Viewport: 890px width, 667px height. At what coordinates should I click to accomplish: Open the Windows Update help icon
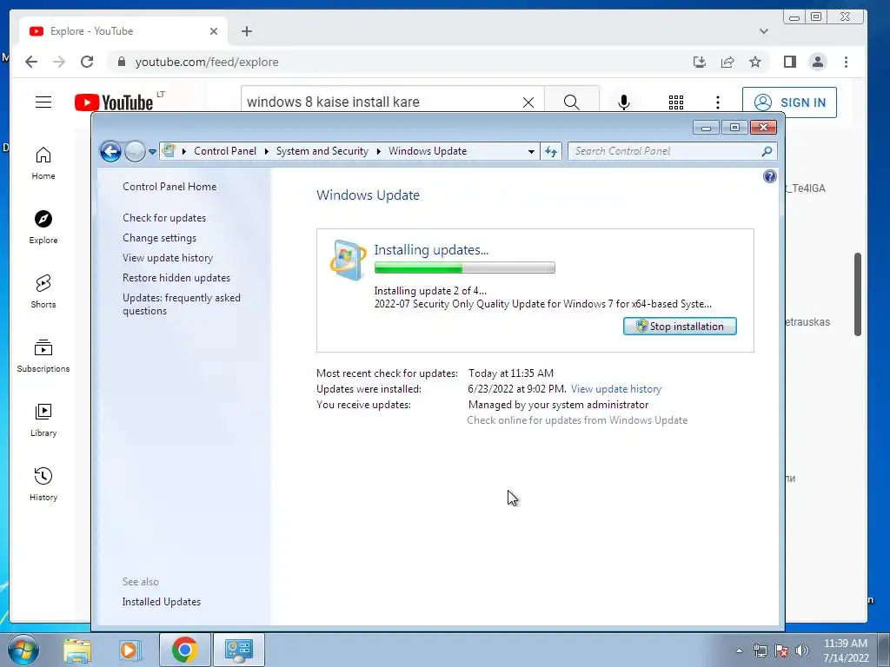coord(770,176)
